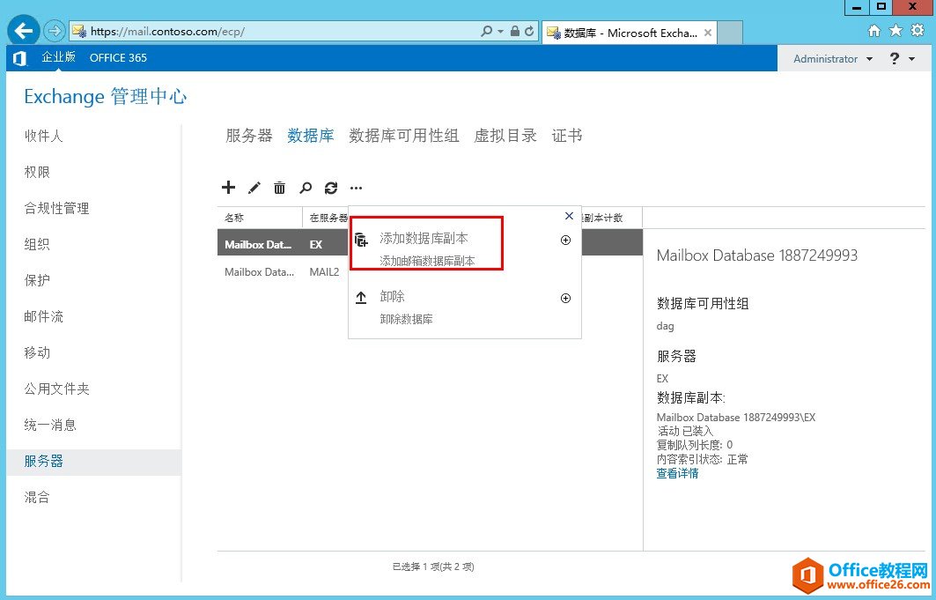Expand options next to 添加数据库副本 entry
Viewport: 936px width, 600px height.
(x=564, y=240)
